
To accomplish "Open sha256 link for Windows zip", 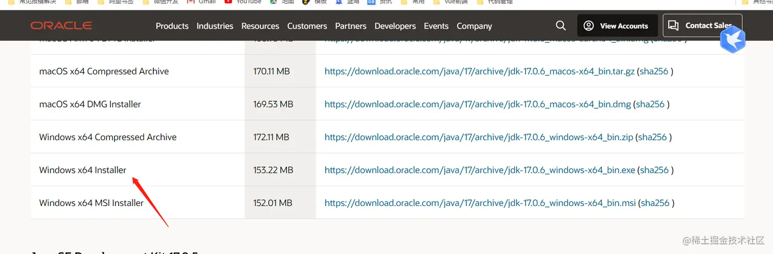I will 653,137.
